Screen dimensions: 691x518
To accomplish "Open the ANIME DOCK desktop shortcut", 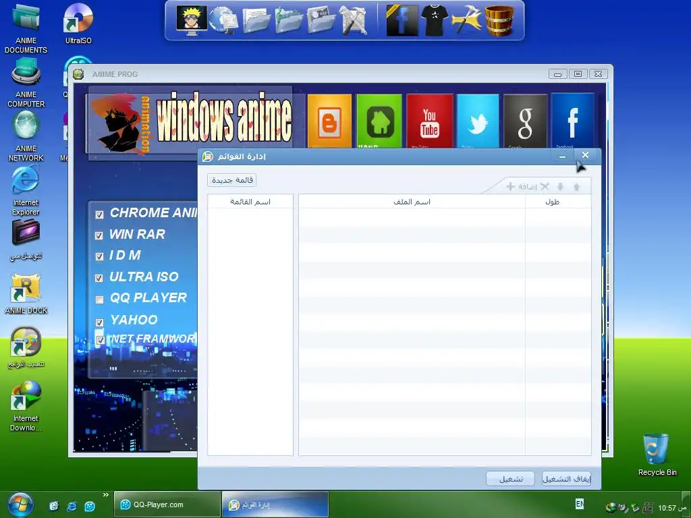I will (x=26, y=293).
